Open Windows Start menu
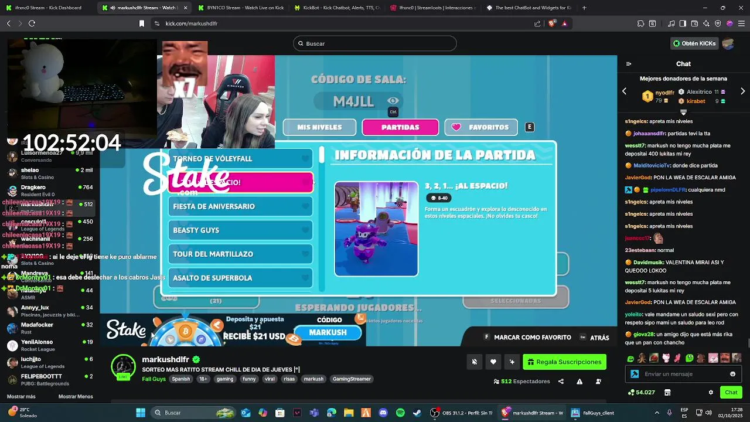The width and height of the screenshot is (750, 422). coord(141,413)
